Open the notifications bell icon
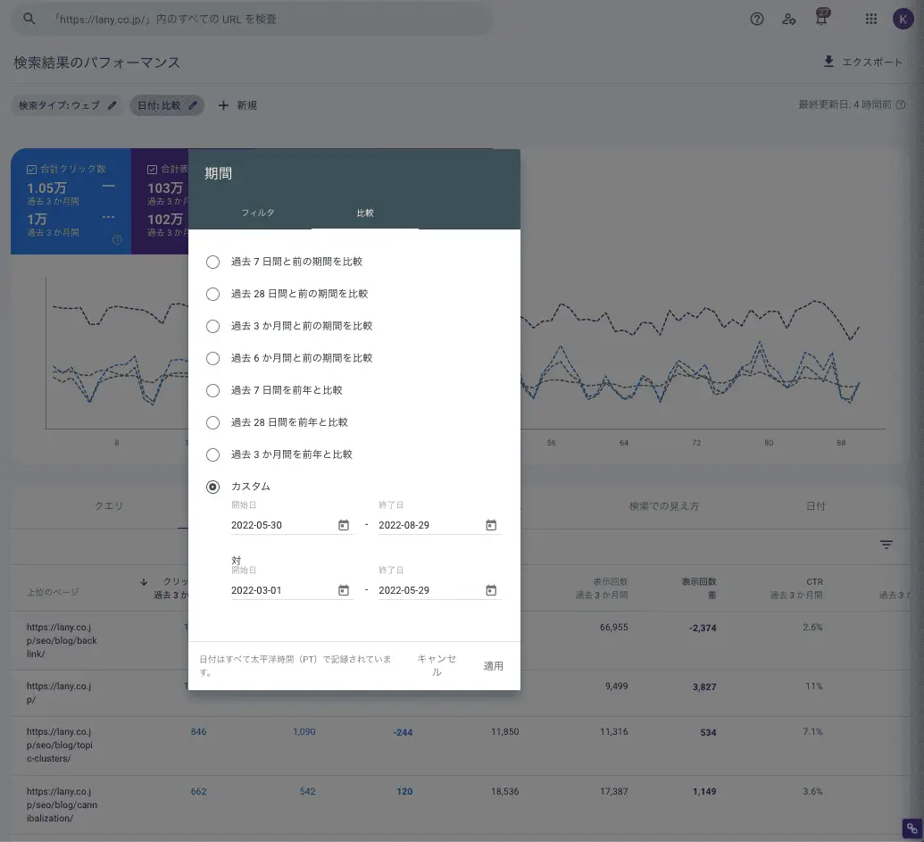The height and width of the screenshot is (842, 924). [x=821, y=19]
